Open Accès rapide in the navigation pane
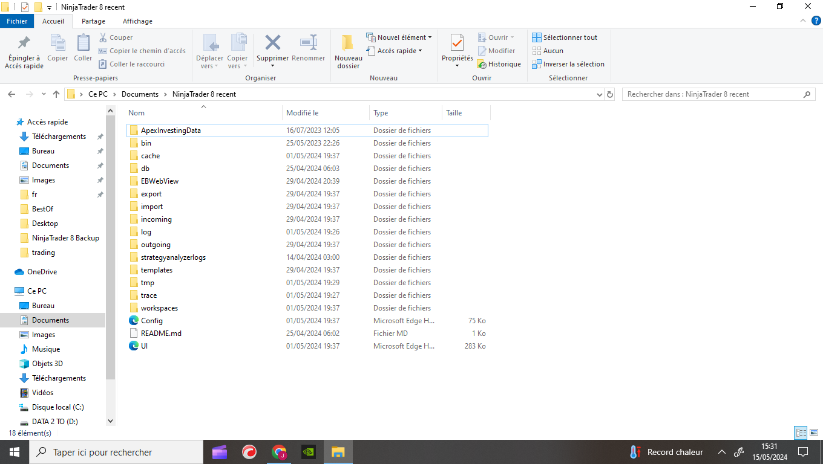This screenshot has width=823, height=464. pos(47,122)
